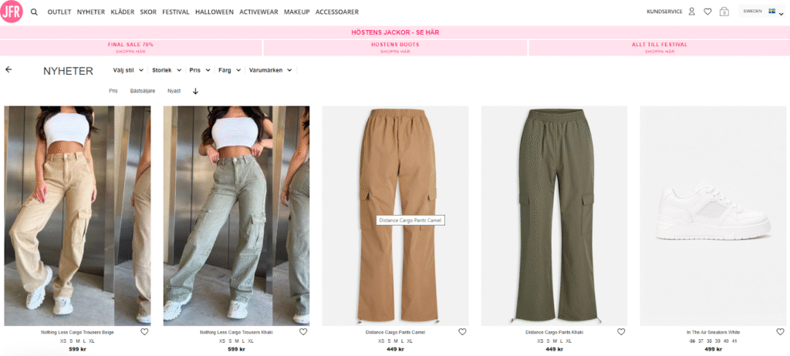Open the search magnifier icon

point(34,12)
